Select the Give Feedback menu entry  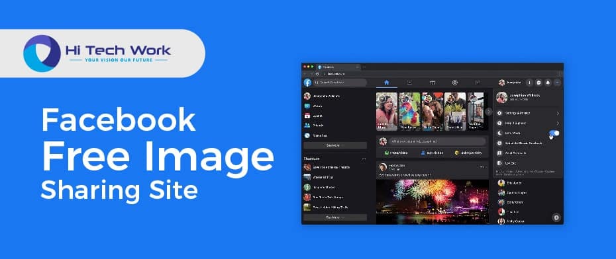tap(527, 153)
